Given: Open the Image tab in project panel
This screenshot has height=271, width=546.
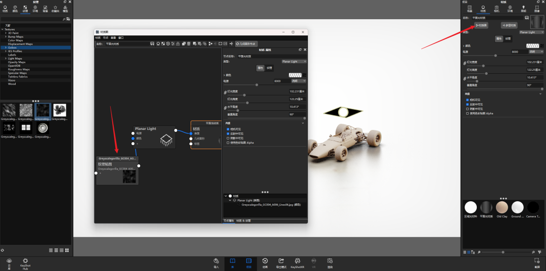Looking at the screenshot, I should pos(536,9).
